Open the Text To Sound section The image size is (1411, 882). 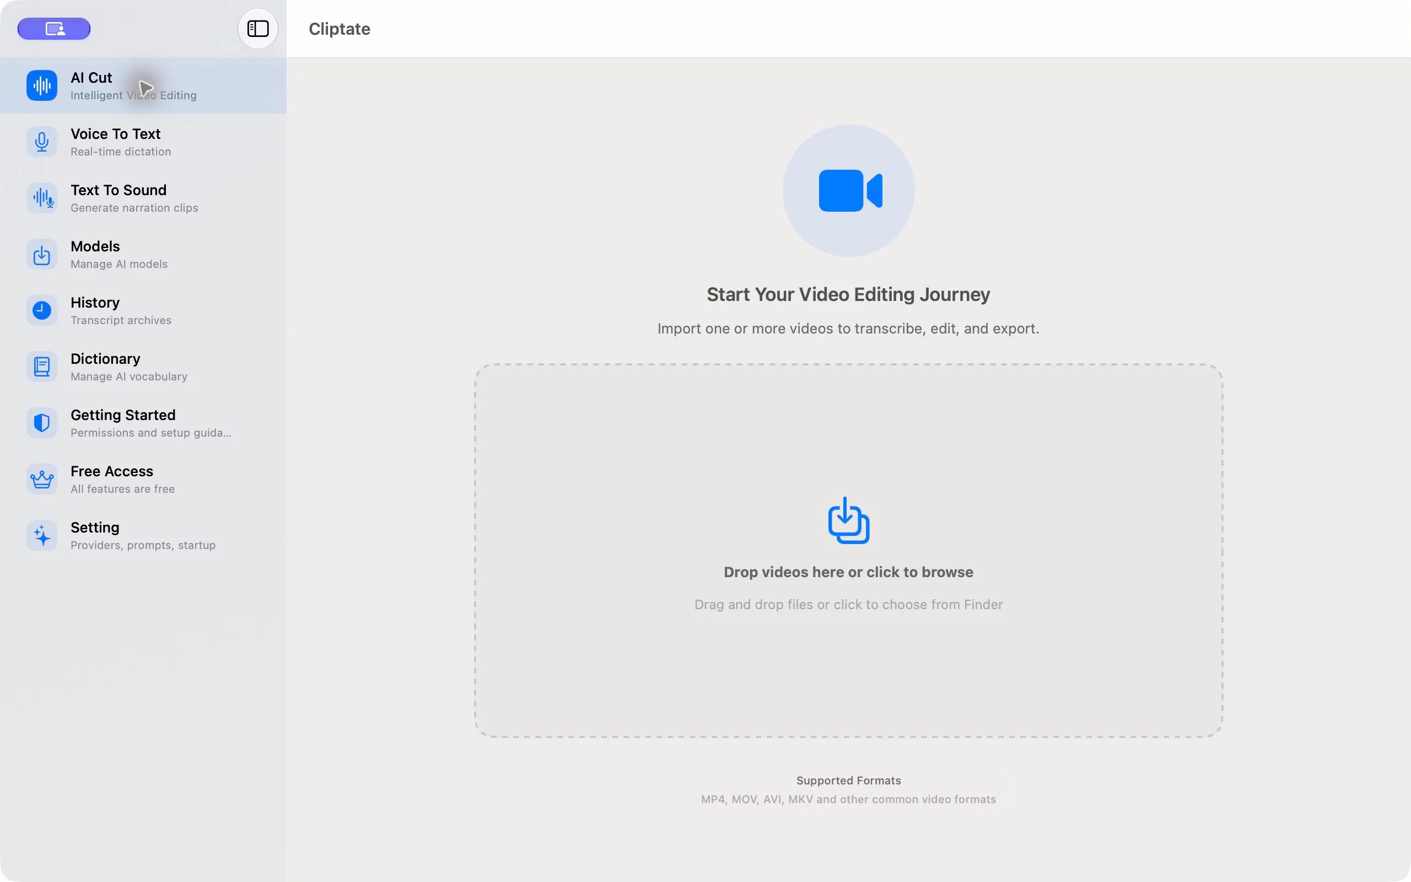[x=143, y=198]
